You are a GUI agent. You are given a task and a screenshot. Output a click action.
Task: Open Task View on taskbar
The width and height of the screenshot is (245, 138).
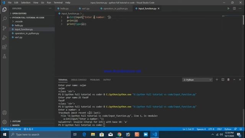click(75, 135)
